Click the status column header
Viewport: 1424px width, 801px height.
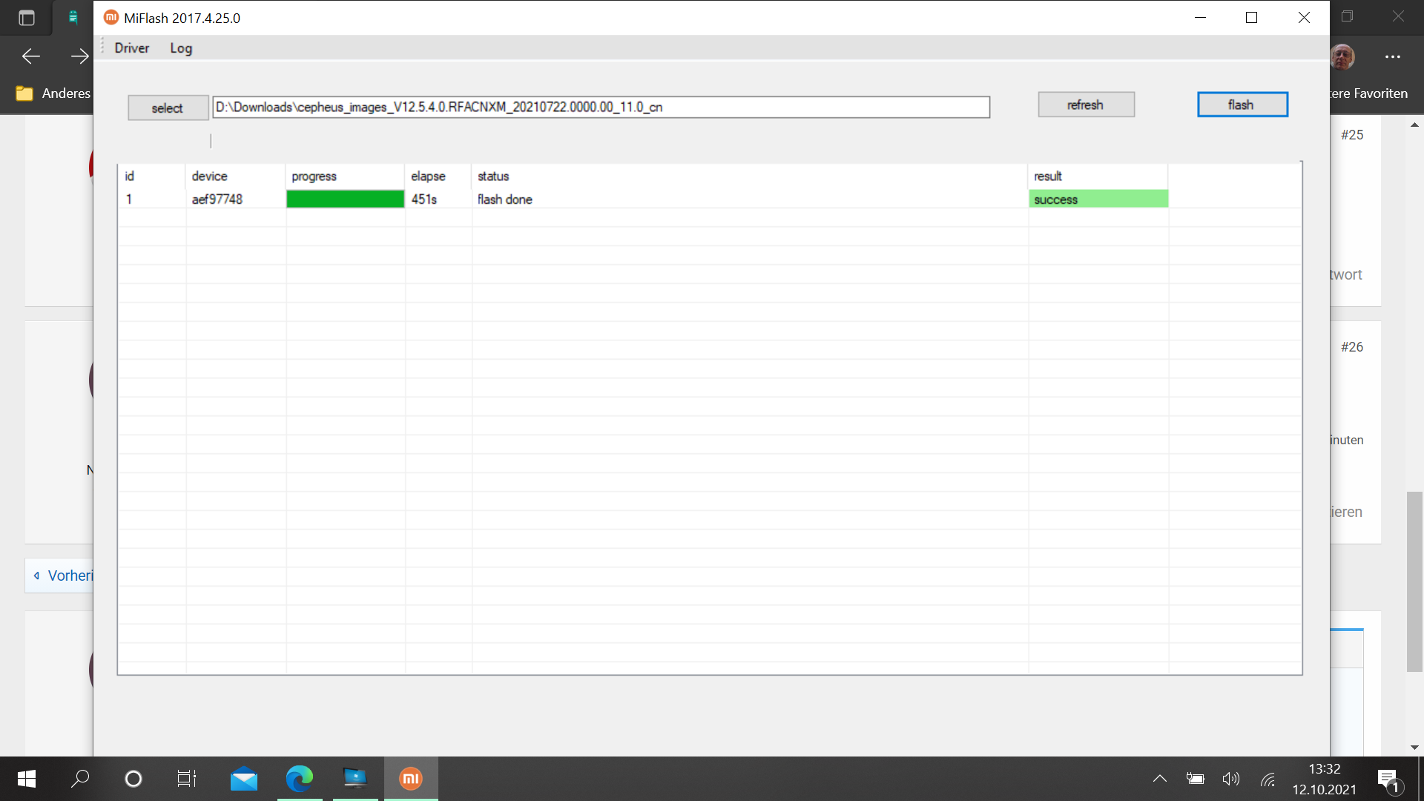coord(749,176)
